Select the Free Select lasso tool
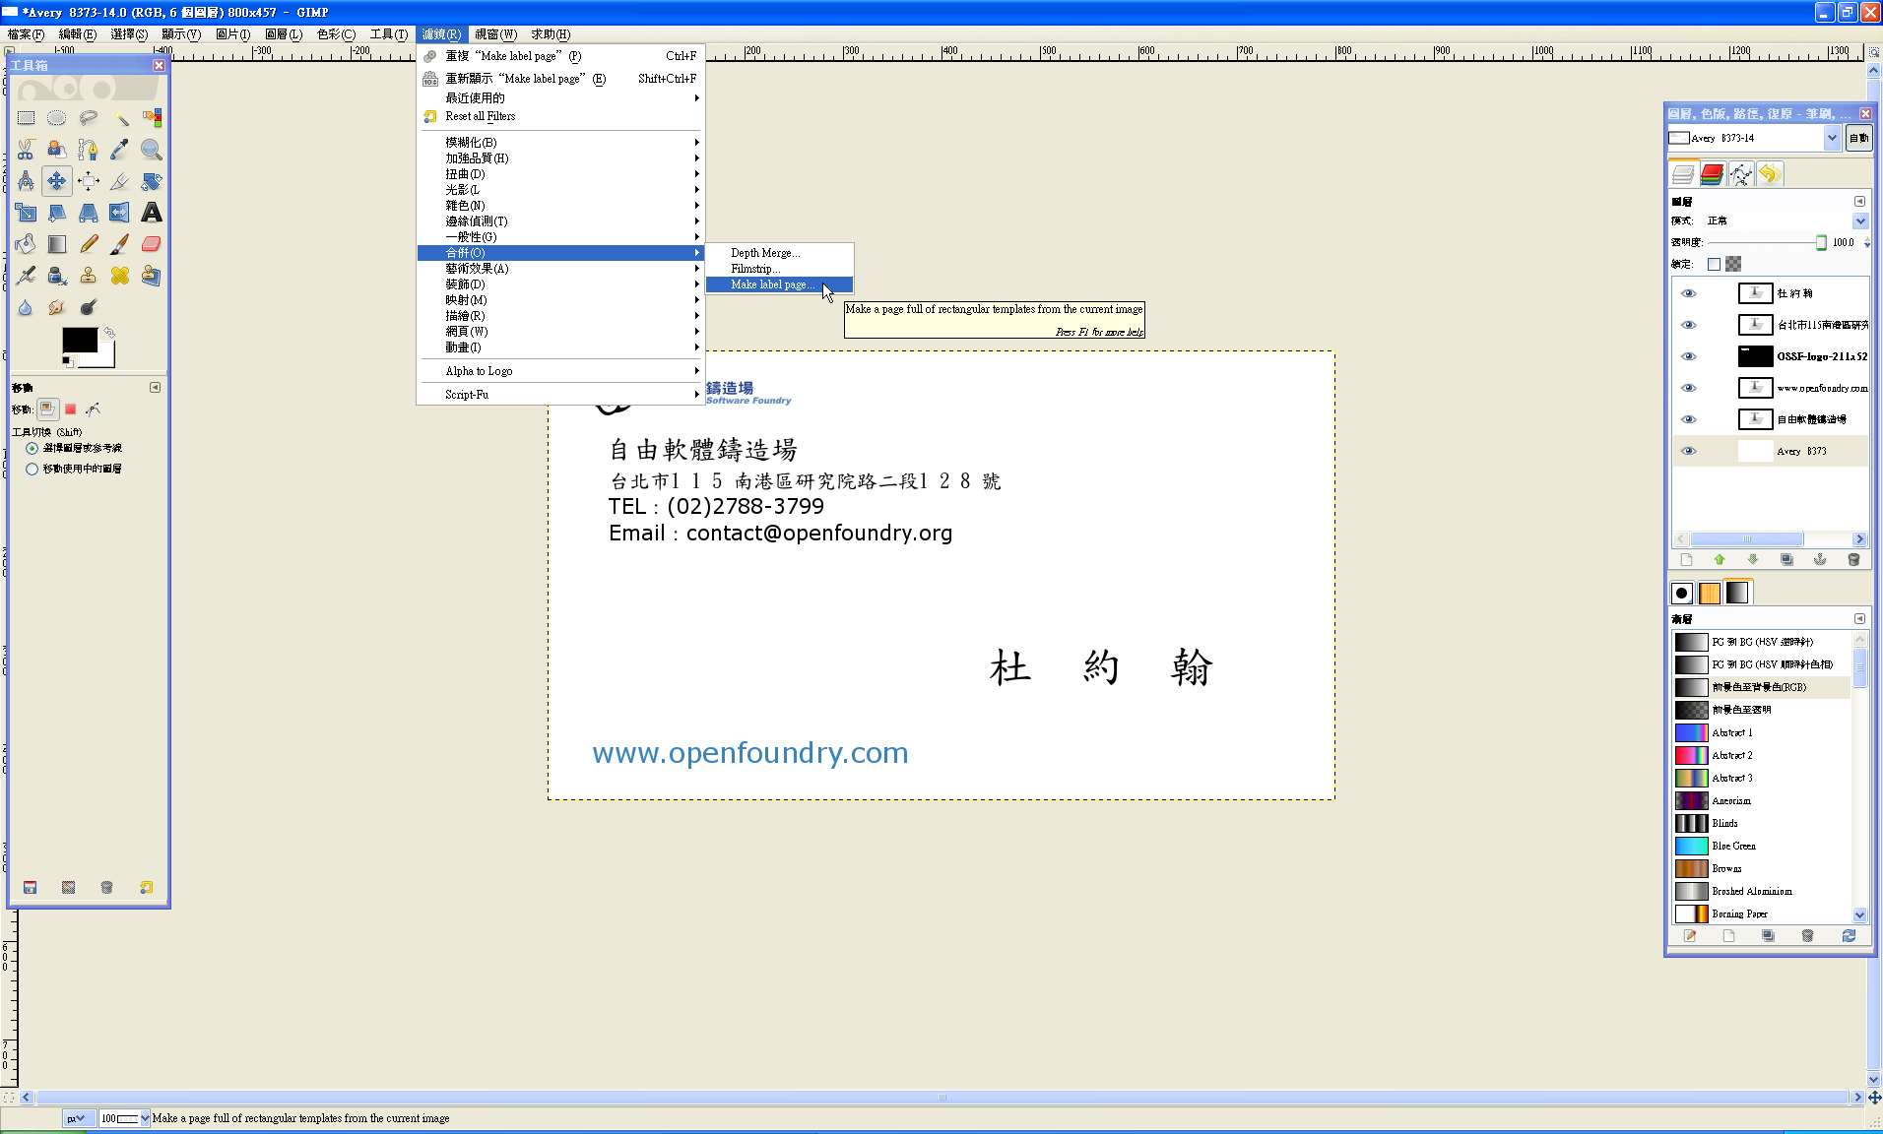The image size is (1883, 1134). click(x=89, y=118)
